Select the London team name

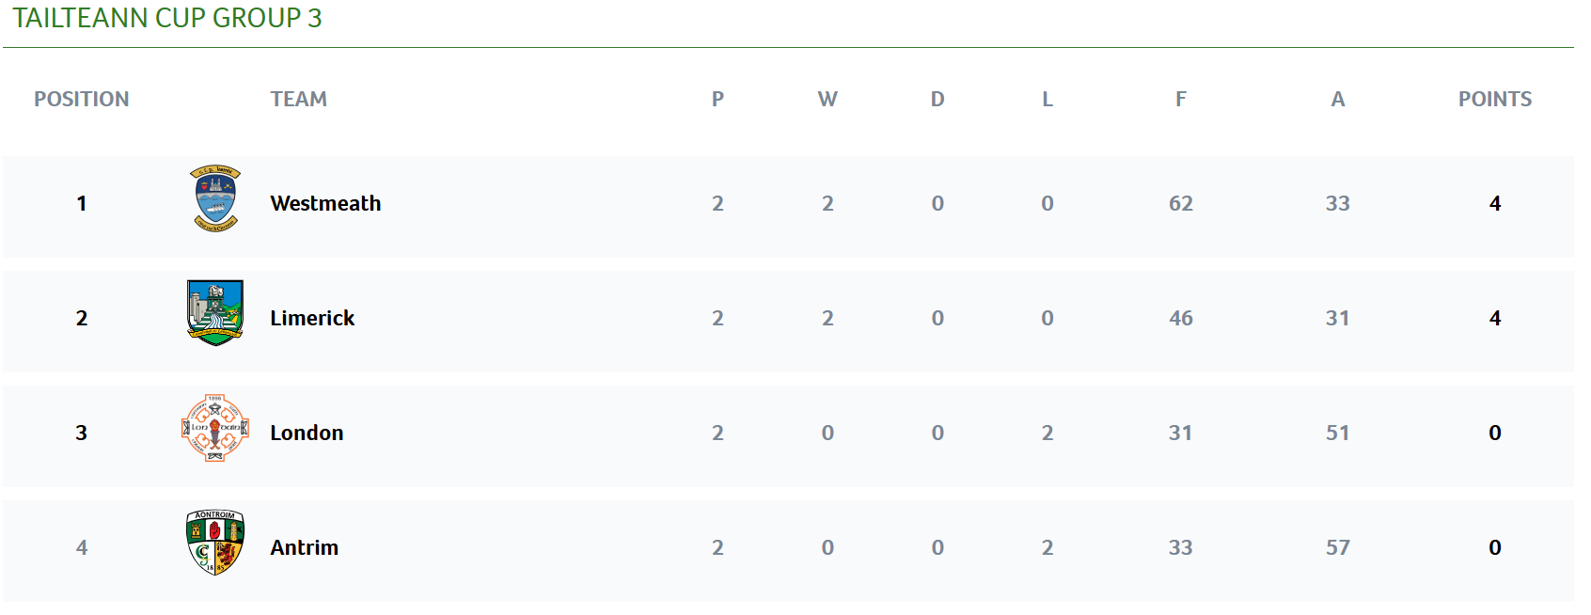coord(307,433)
